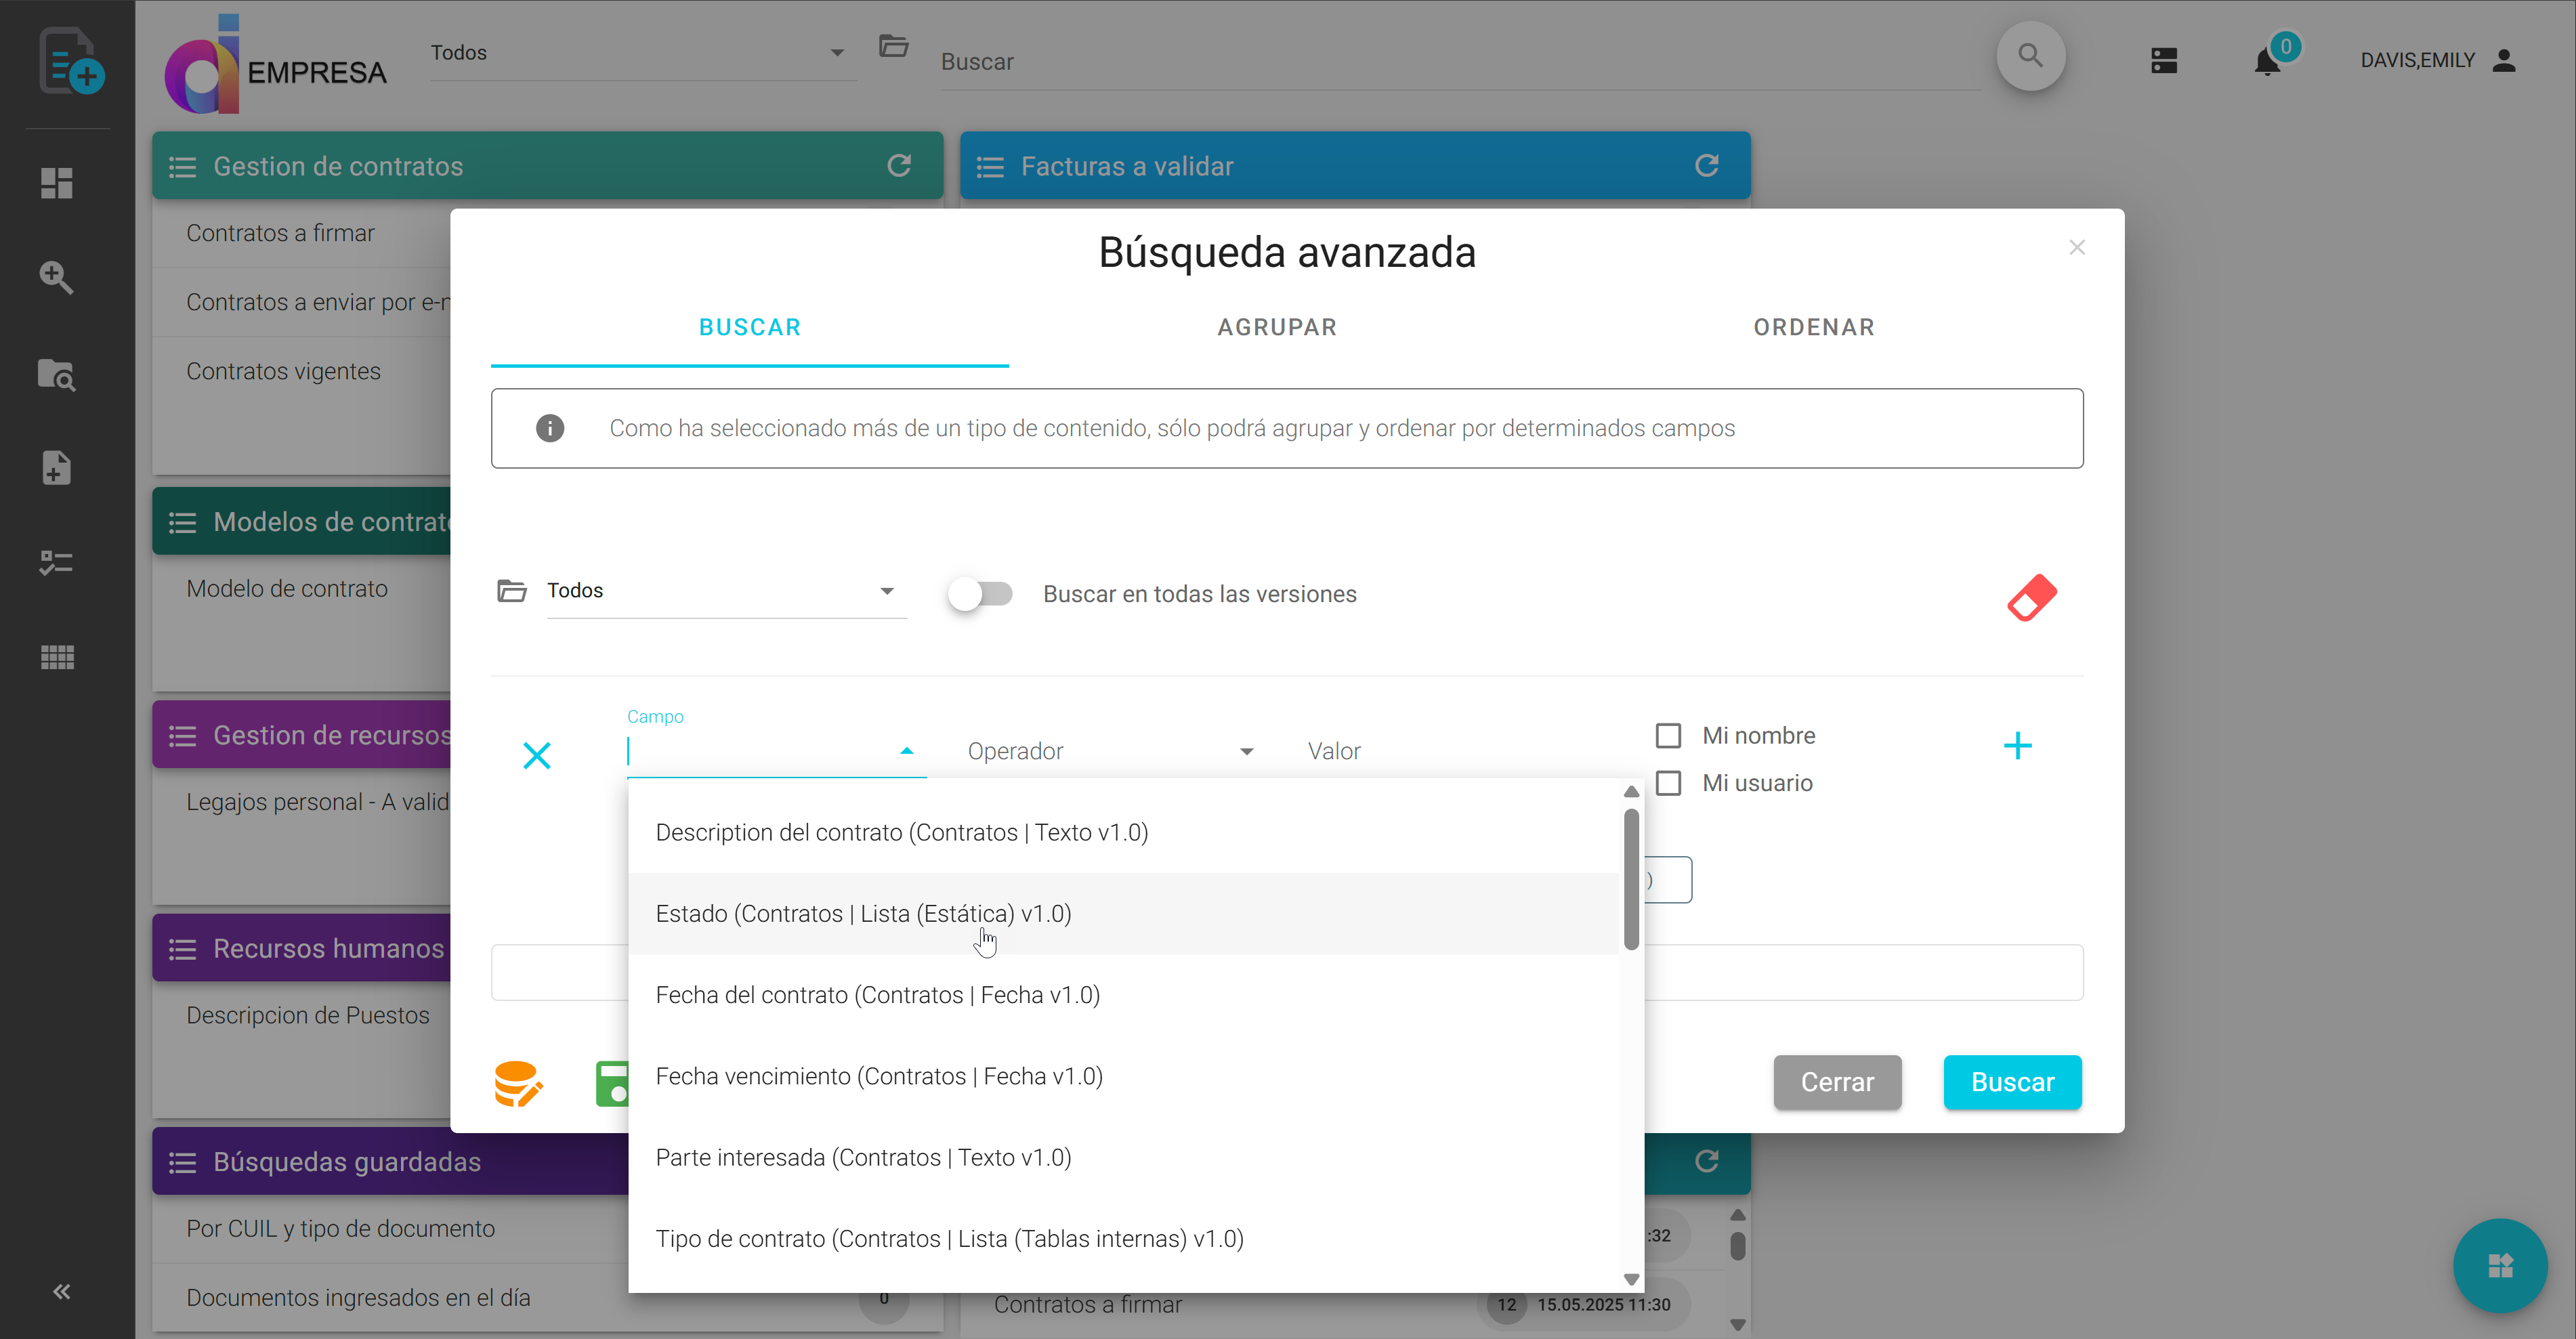The image size is (2576, 1339).
Task: Switch to the ORDENAR tab
Action: coord(1813,327)
